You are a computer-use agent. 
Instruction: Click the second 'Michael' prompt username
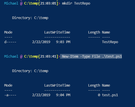pos(11,56)
